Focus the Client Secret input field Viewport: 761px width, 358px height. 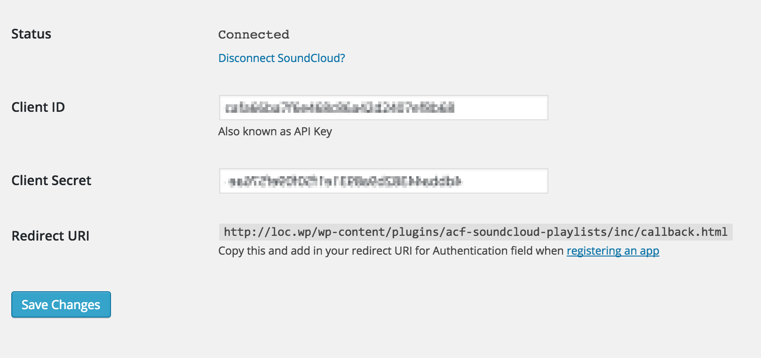(x=383, y=181)
